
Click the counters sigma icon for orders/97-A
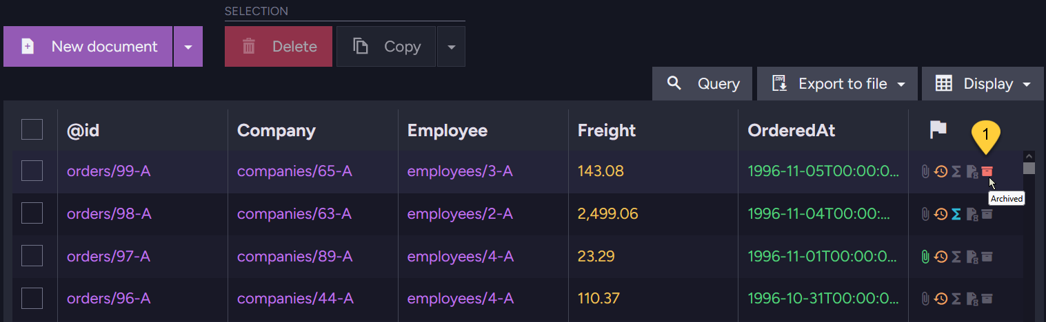[x=956, y=257]
